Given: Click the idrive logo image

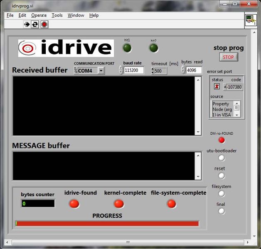Looking at the screenshot, I should coord(66,48).
